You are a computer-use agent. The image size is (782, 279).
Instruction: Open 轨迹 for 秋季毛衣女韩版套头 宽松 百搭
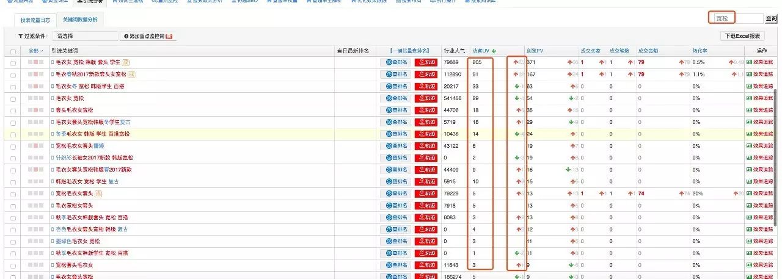[x=426, y=217]
